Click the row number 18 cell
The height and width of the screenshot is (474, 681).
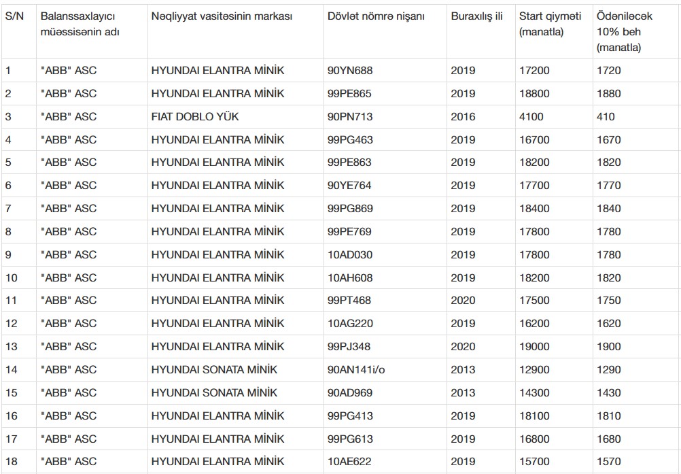click(12, 461)
